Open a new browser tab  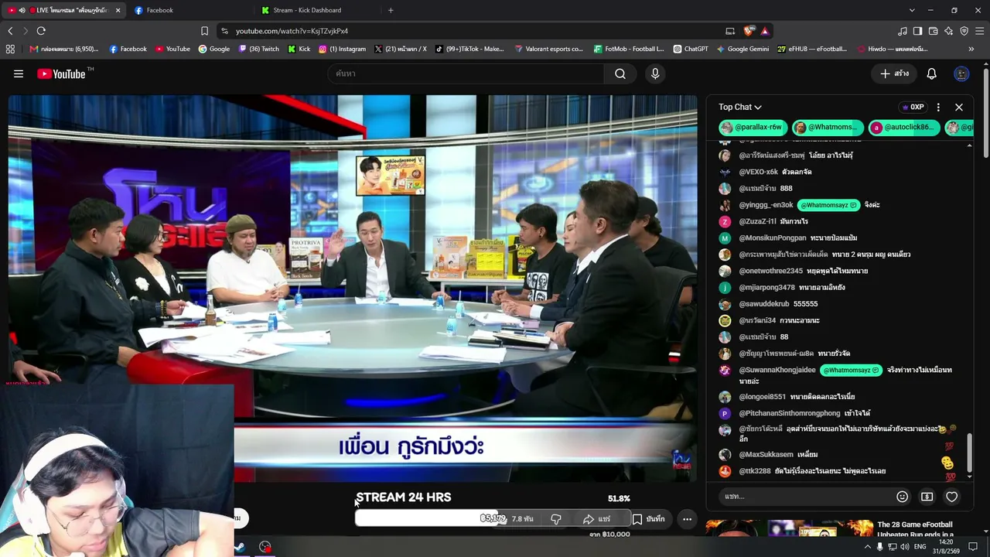[x=391, y=10]
